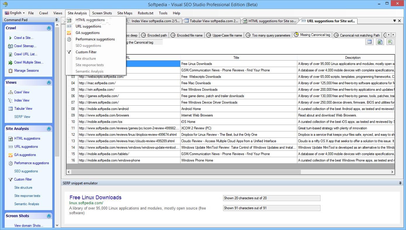
Task: Collapse the Crawl panel section
Action: tap(49, 28)
